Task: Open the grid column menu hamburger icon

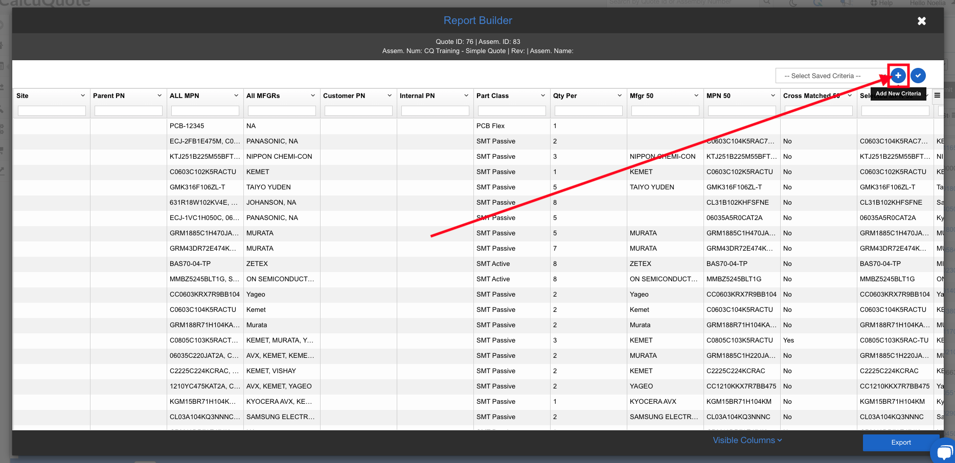Action: point(937,95)
